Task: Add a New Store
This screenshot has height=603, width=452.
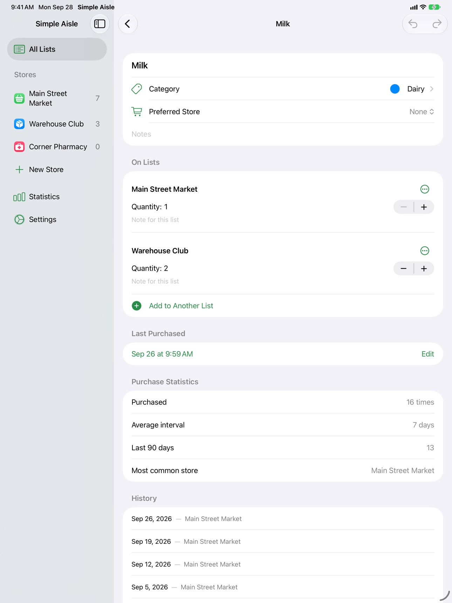Action: point(57,169)
